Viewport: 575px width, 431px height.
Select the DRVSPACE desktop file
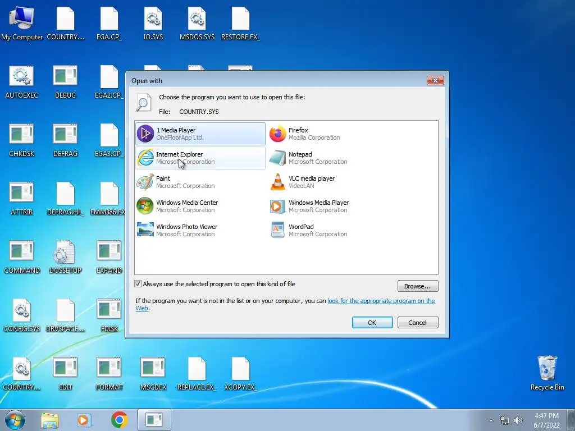click(x=65, y=315)
